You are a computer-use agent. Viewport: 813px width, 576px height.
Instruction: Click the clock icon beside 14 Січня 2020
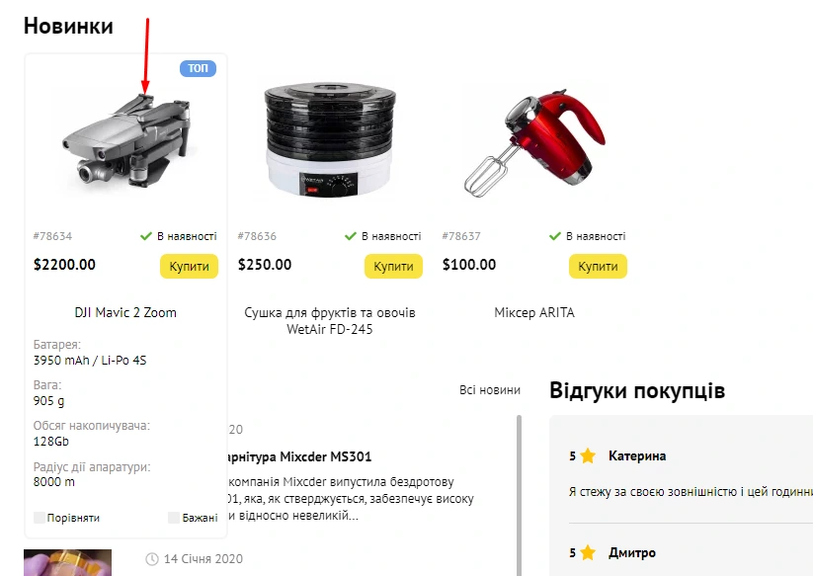(x=152, y=559)
